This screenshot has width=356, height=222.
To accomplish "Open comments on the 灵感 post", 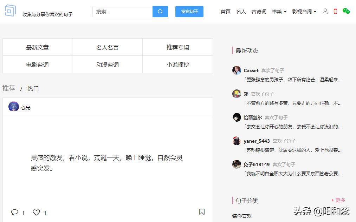I will 14,212.
